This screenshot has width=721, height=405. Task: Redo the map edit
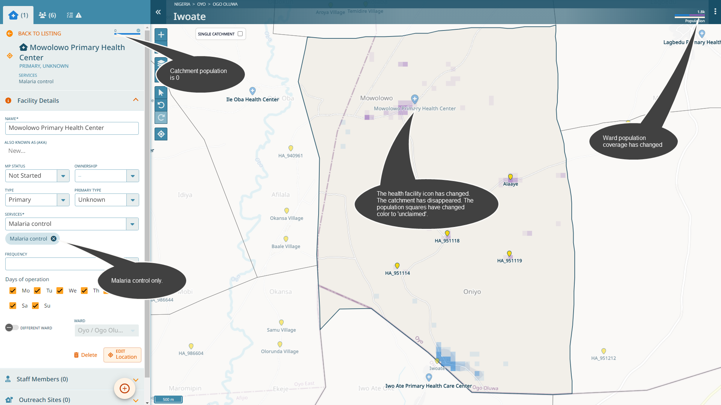coord(161,117)
